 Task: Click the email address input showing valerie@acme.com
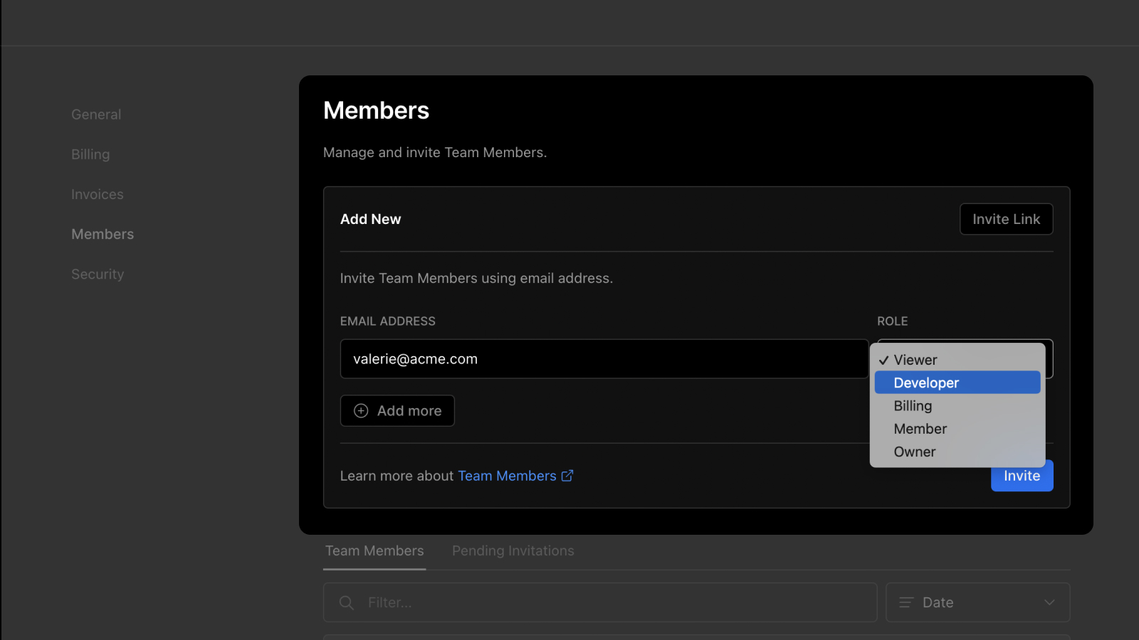(604, 358)
